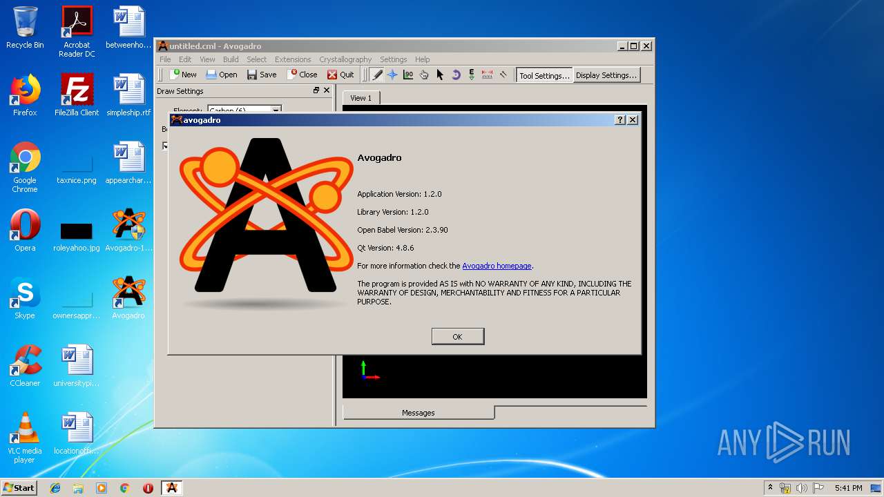Open the simpleship.rtf desktop file

pos(128,95)
